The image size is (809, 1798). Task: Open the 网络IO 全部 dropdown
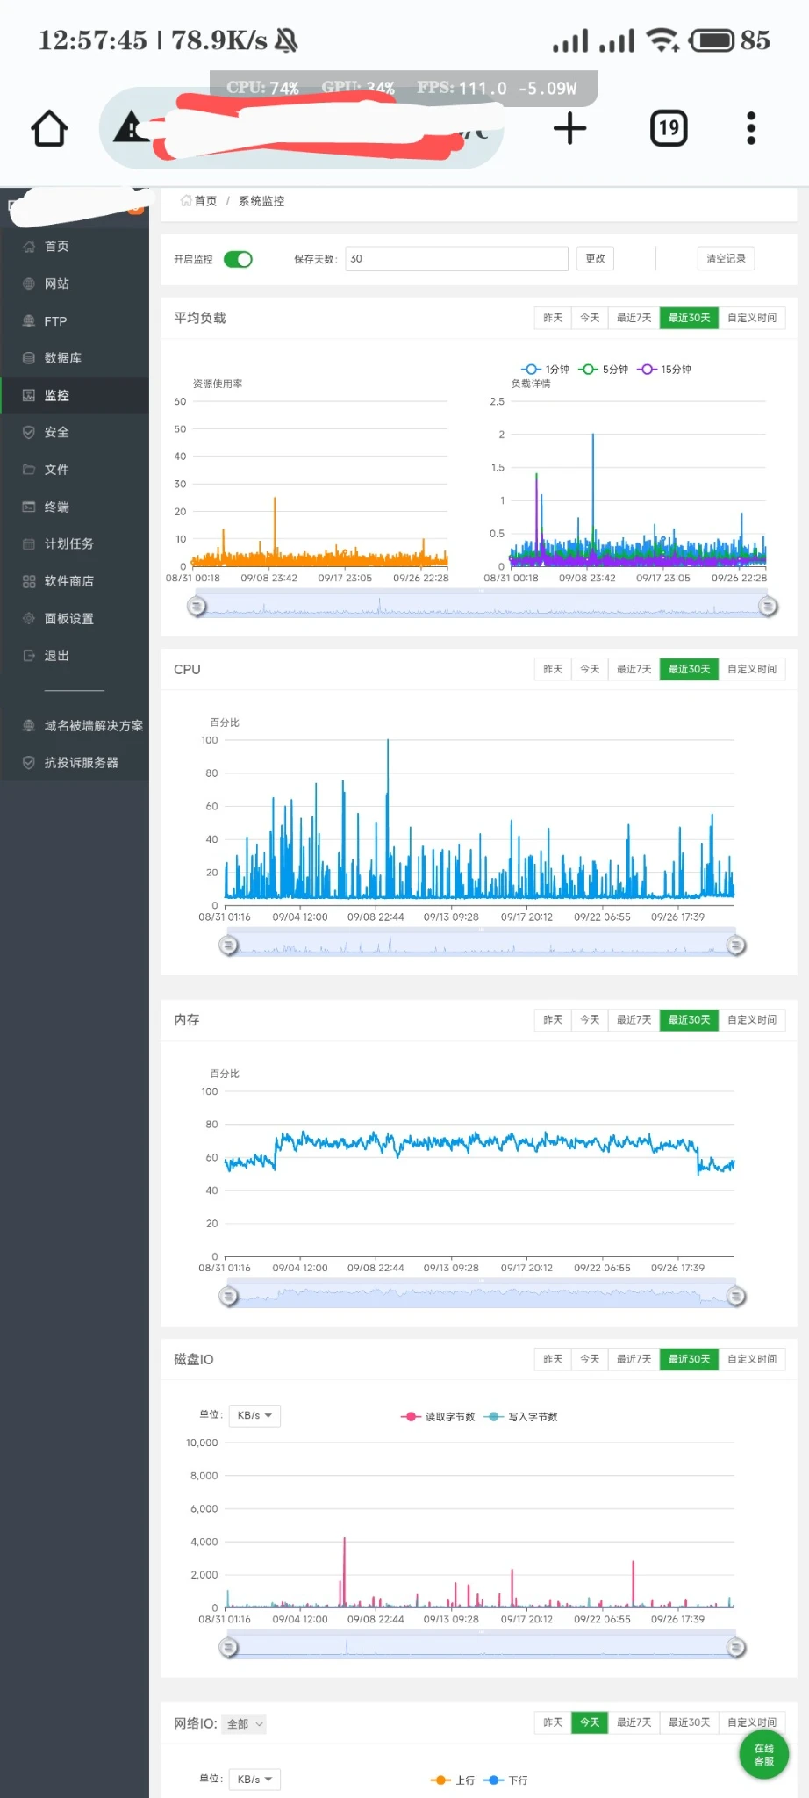point(245,1723)
